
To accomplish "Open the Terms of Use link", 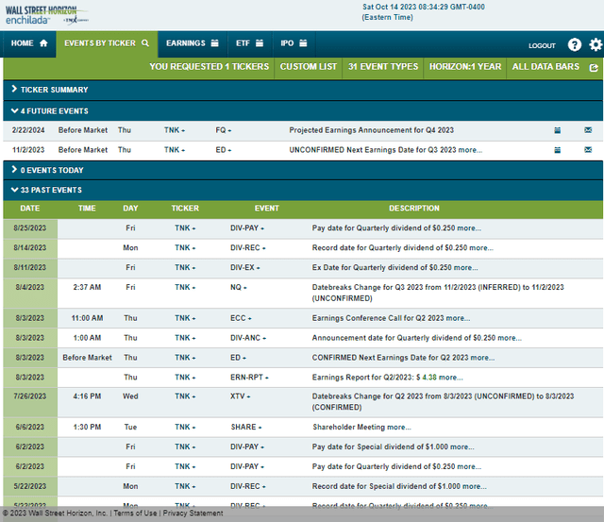I will click(x=135, y=514).
